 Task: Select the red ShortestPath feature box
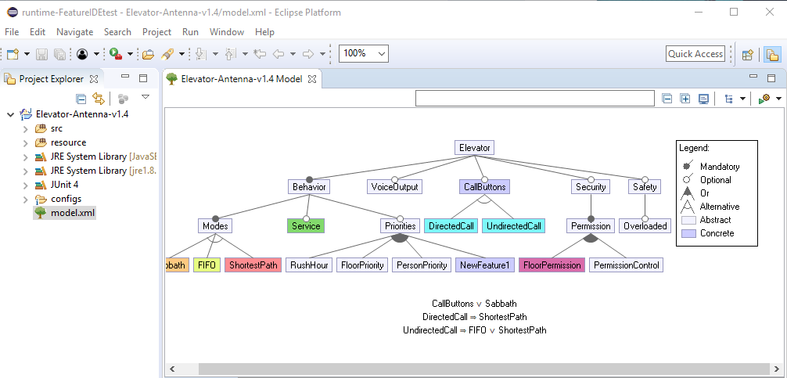coord(253,265)
